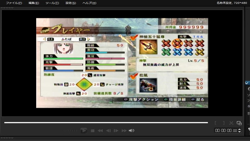Jump to start with the rewind button
The width and height of the screenshot is (250, 141).
[100, 131]
